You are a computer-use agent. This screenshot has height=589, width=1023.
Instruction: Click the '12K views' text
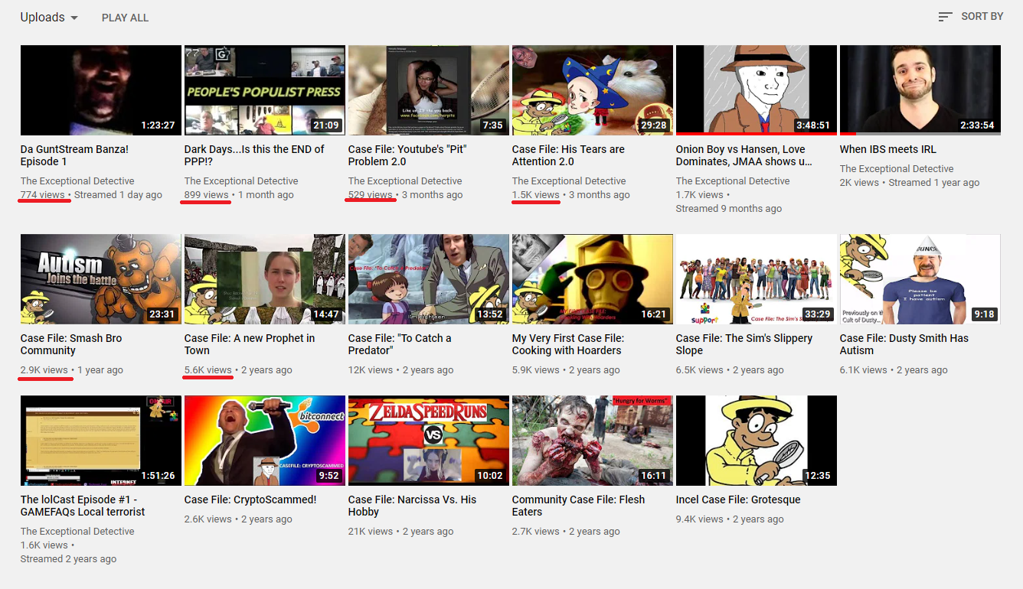[371, 370]
